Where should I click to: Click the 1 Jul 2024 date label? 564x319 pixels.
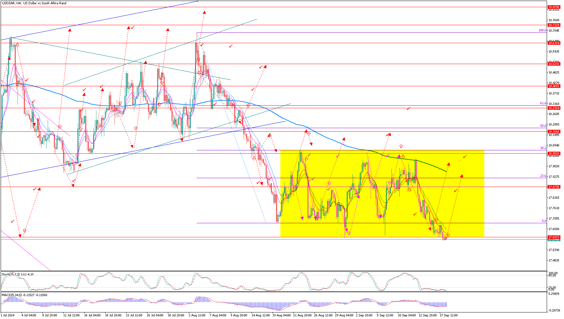click(x=8, y=315)
